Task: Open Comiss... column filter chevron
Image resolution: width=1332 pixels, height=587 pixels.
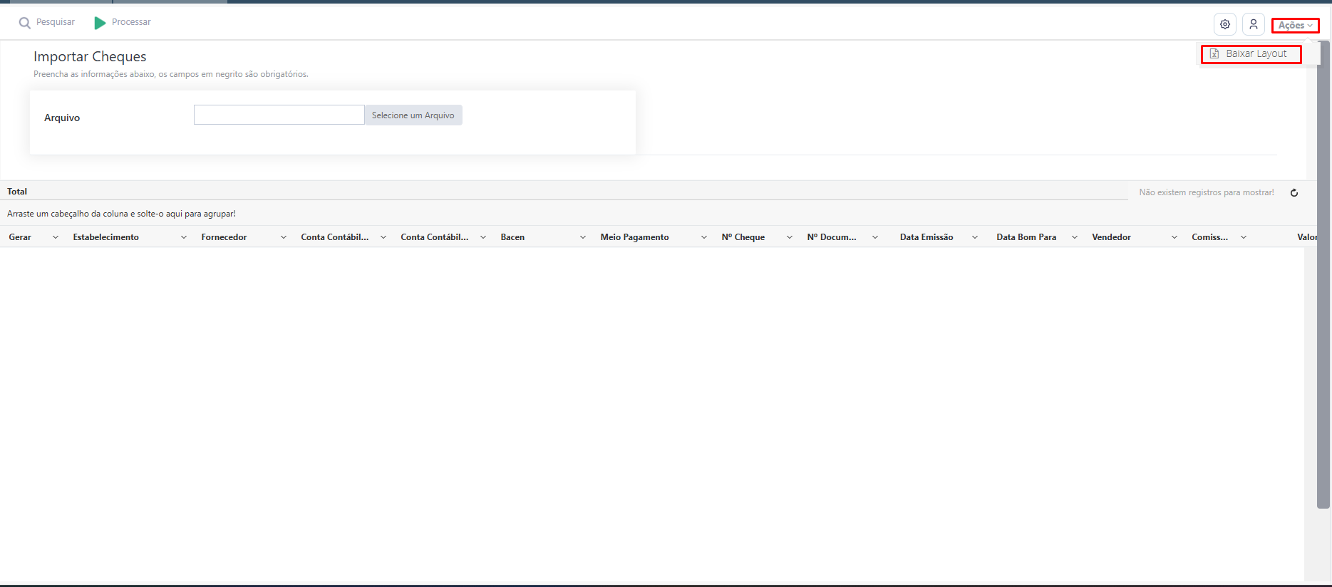Action: click(x=1244, y=237)
